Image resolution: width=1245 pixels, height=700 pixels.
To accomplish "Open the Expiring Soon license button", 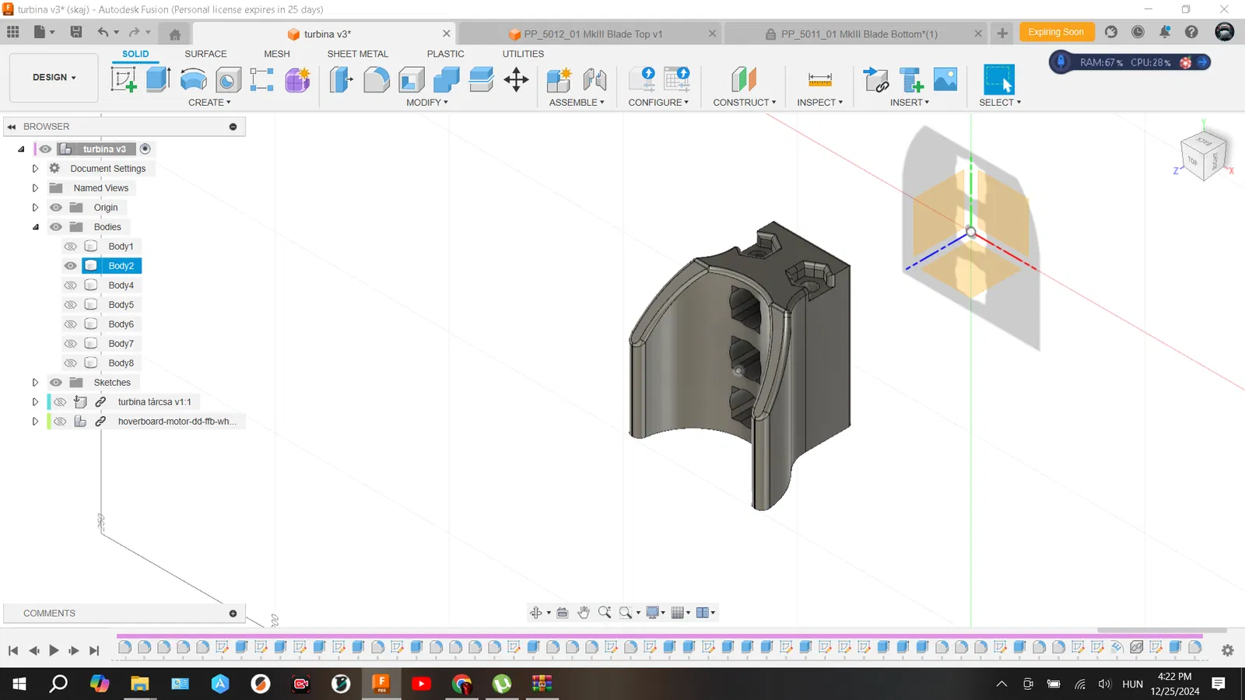I will (x=1056, y=32).
